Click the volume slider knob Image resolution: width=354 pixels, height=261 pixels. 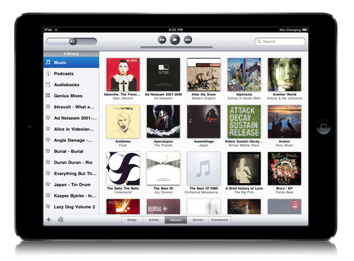(x=73, y=41)
